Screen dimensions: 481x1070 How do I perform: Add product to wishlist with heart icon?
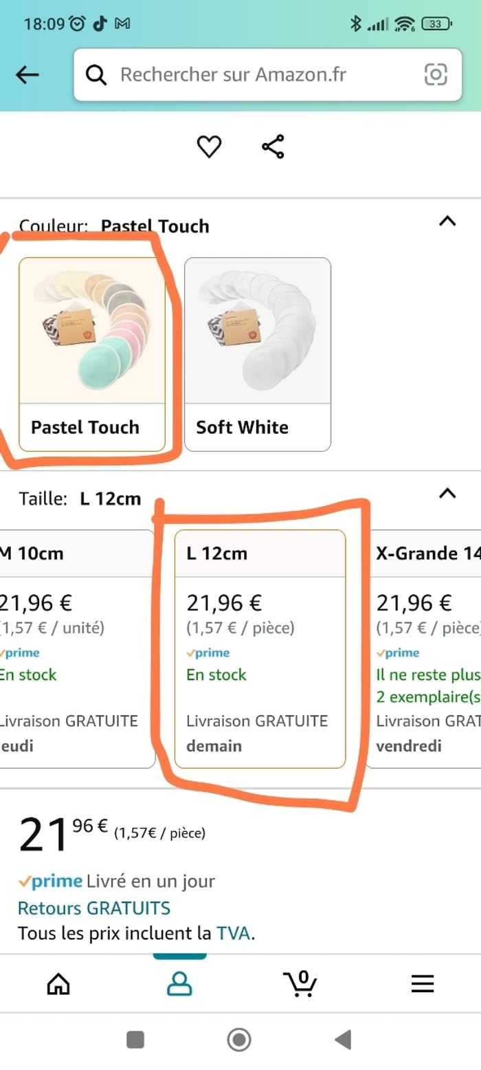pos(209,146)
